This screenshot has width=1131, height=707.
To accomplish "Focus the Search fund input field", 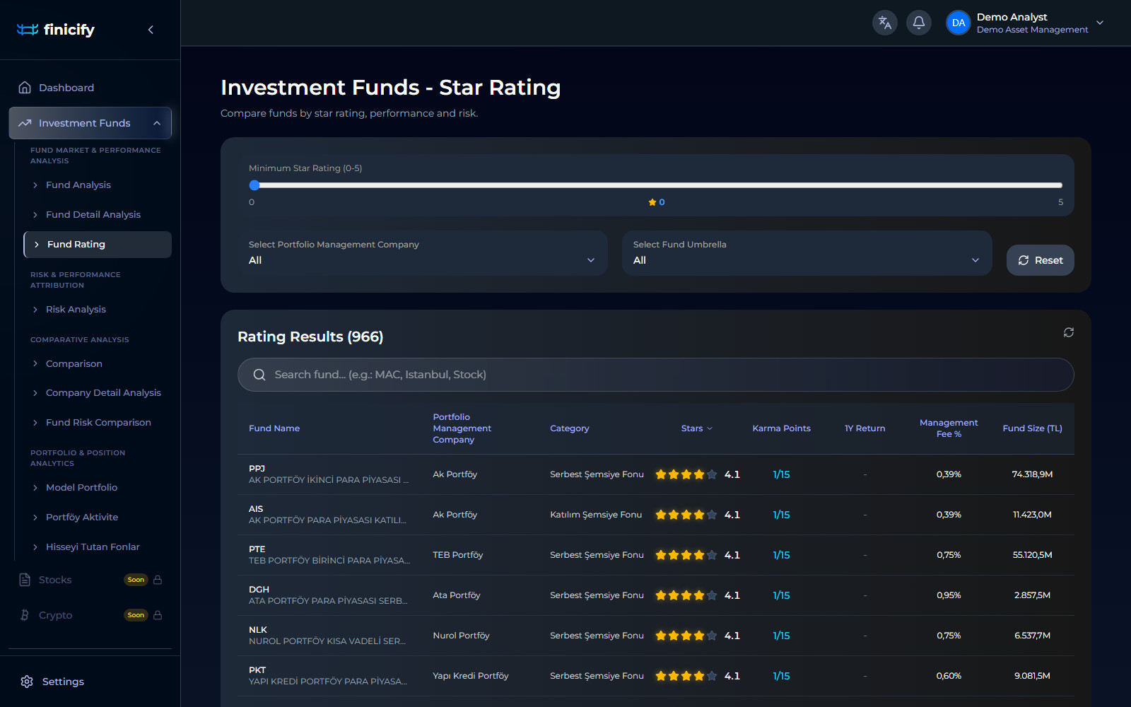I will click(x=656, y=375).
